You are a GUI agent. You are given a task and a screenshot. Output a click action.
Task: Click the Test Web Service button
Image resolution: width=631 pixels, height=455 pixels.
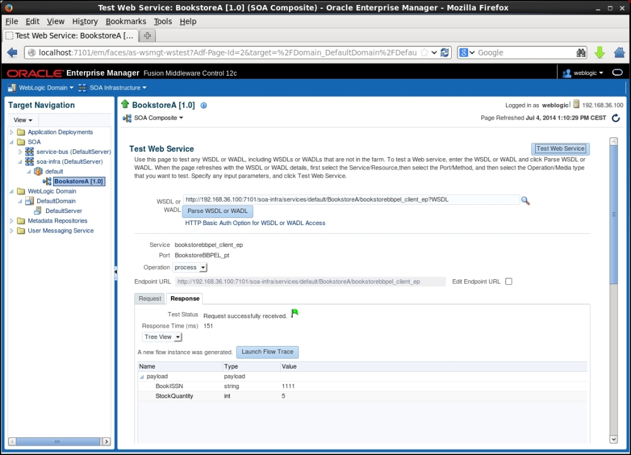[x=560, y=149]
